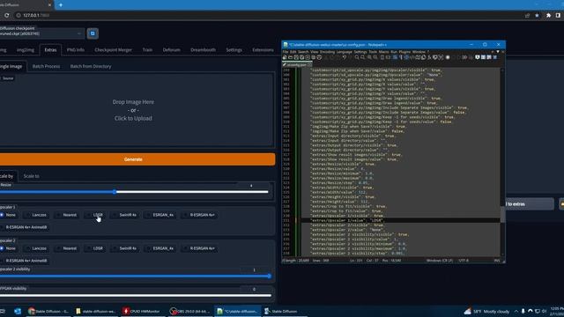Open the Language menu in Notepad++

[344, 52]
